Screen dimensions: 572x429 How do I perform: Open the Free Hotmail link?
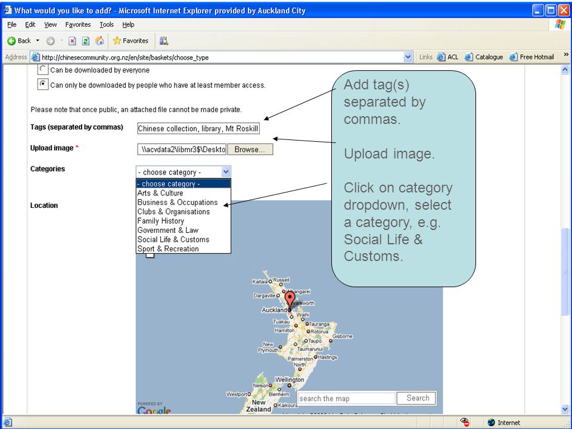[x=531, y=57]
